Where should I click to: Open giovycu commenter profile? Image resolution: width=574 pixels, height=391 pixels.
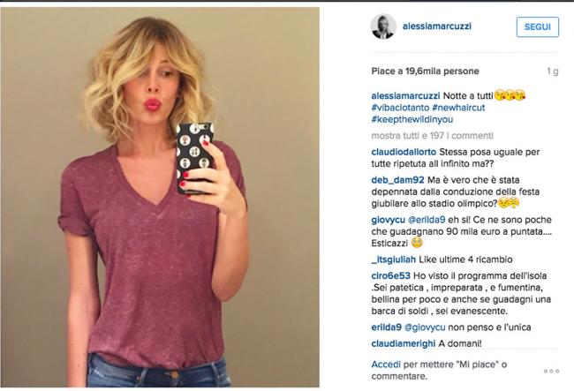(388, 220)
